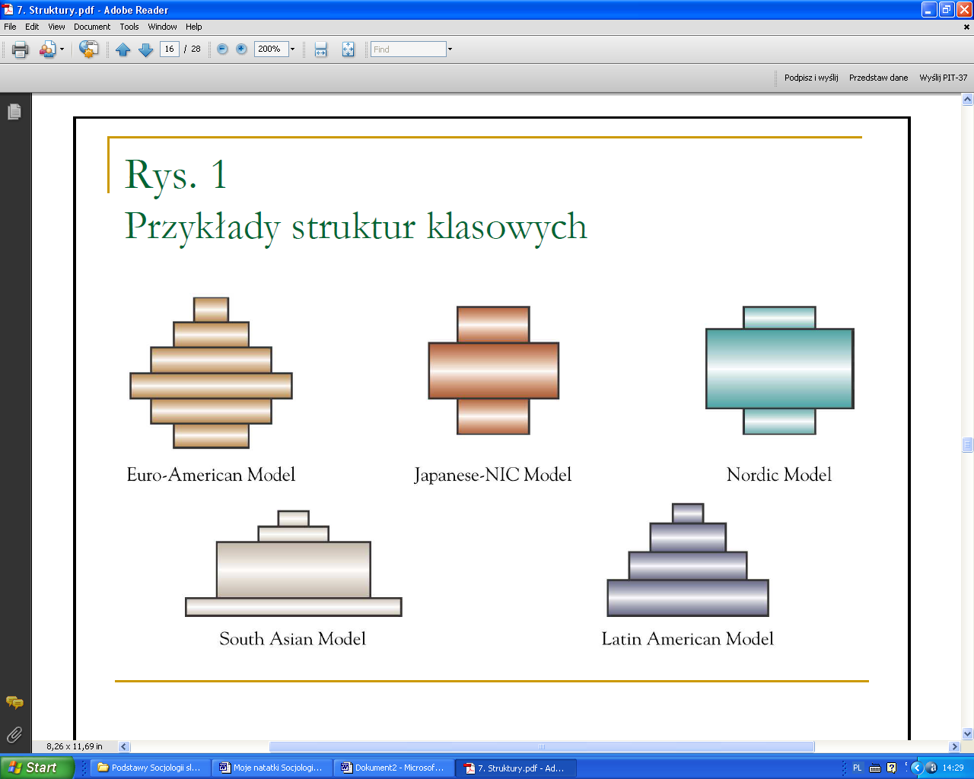Open the Edit menu
The image size is (974, 779).
32,27
